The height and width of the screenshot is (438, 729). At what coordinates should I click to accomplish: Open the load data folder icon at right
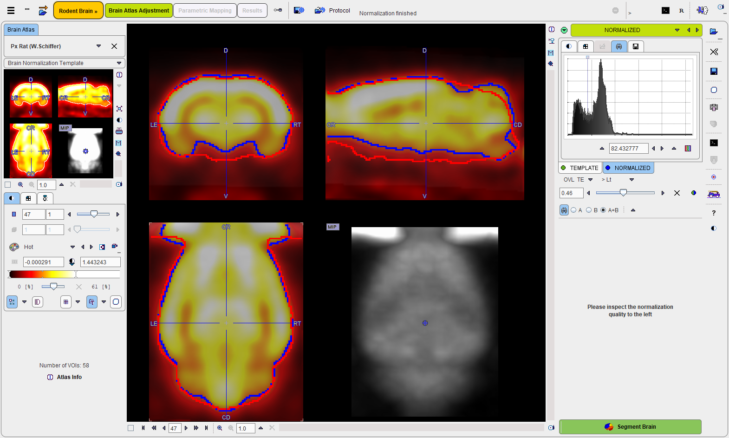(x=714, y=32)
